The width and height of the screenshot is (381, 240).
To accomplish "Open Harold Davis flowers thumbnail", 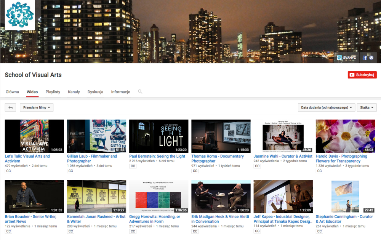I will coord(345,136).
